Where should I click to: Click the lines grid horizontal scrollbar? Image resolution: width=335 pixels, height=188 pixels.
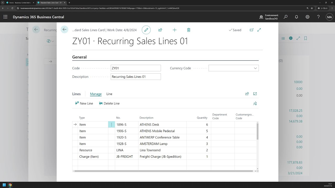coord(164,171)
